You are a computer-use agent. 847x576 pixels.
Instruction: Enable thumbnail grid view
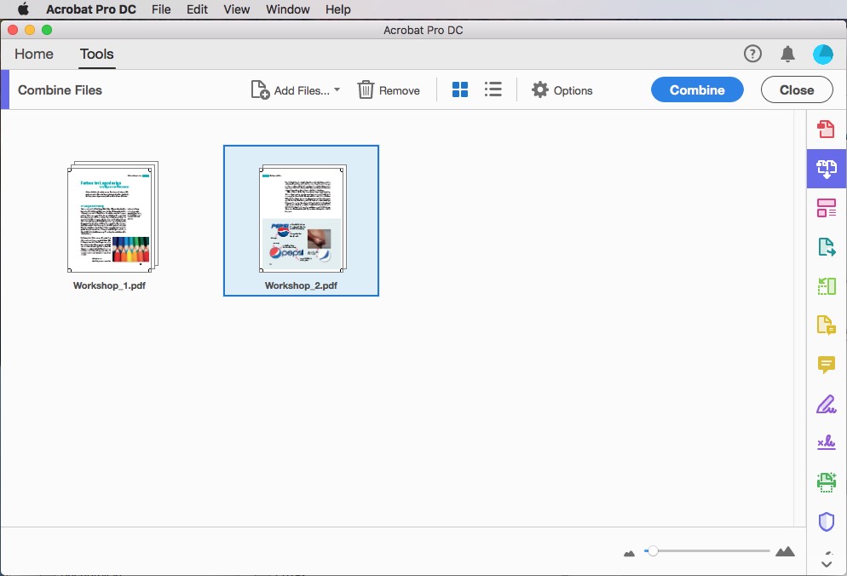click(x=459, y=89)
